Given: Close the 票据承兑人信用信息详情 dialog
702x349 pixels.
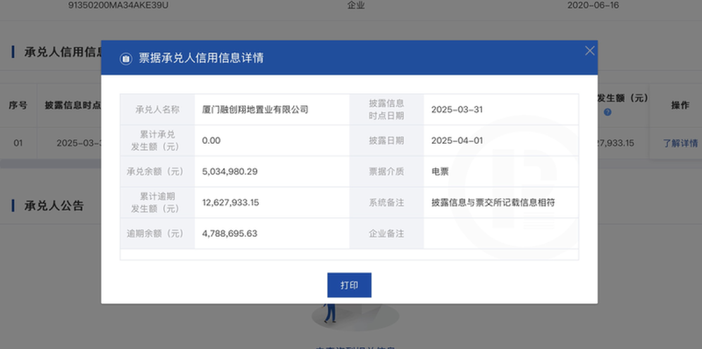Looking at the screenshot, I should pos(590,51).
